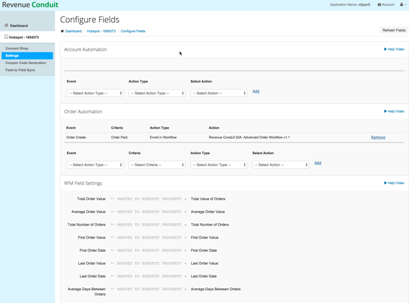Expand Account Automation Select Action dropdown

[219, 93]
